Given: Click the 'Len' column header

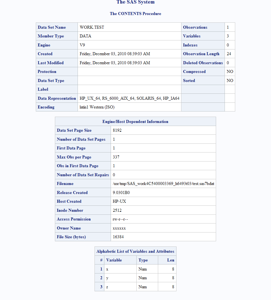Looking at the screenshot, I should click(x=170, y=260).
